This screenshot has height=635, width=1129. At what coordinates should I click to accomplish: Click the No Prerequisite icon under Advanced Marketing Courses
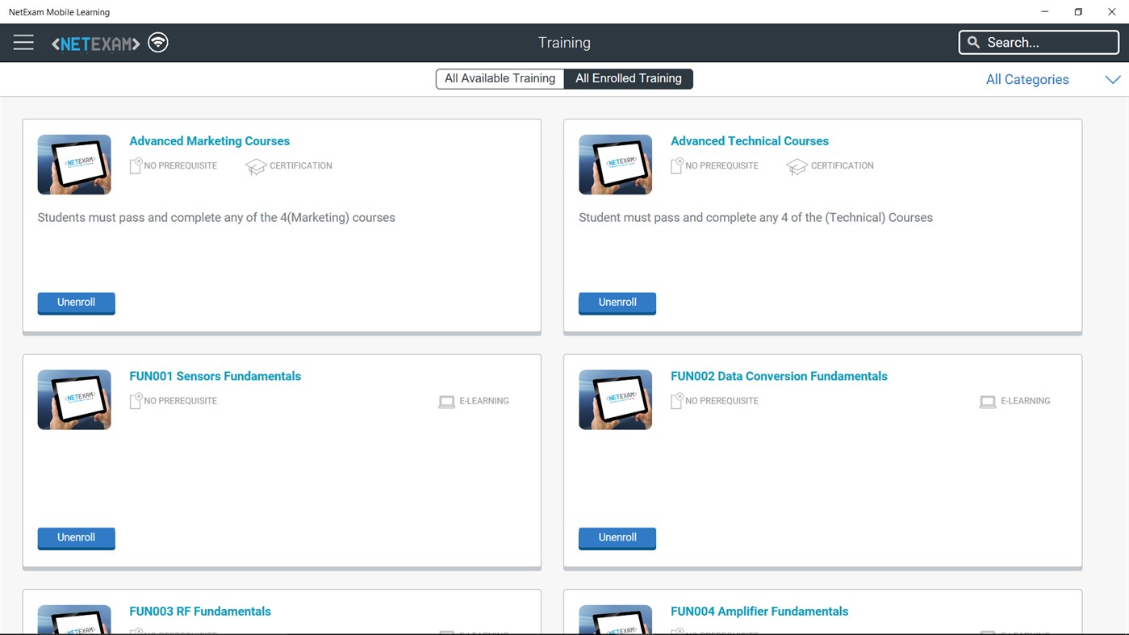pos(135,165)
